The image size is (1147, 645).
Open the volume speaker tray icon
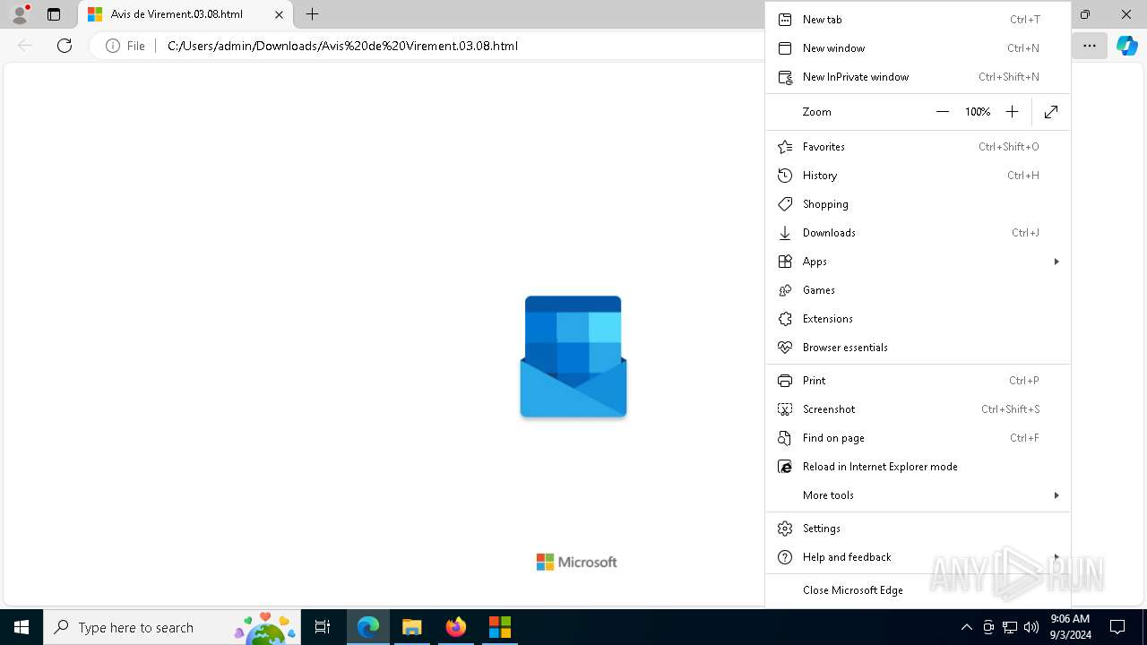pos(1031,627)
